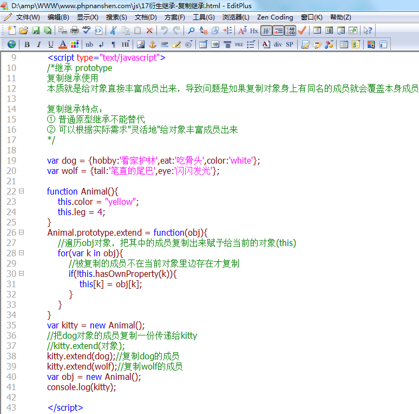Click the Save All icon
419x414 pixels.
point(48,30)
